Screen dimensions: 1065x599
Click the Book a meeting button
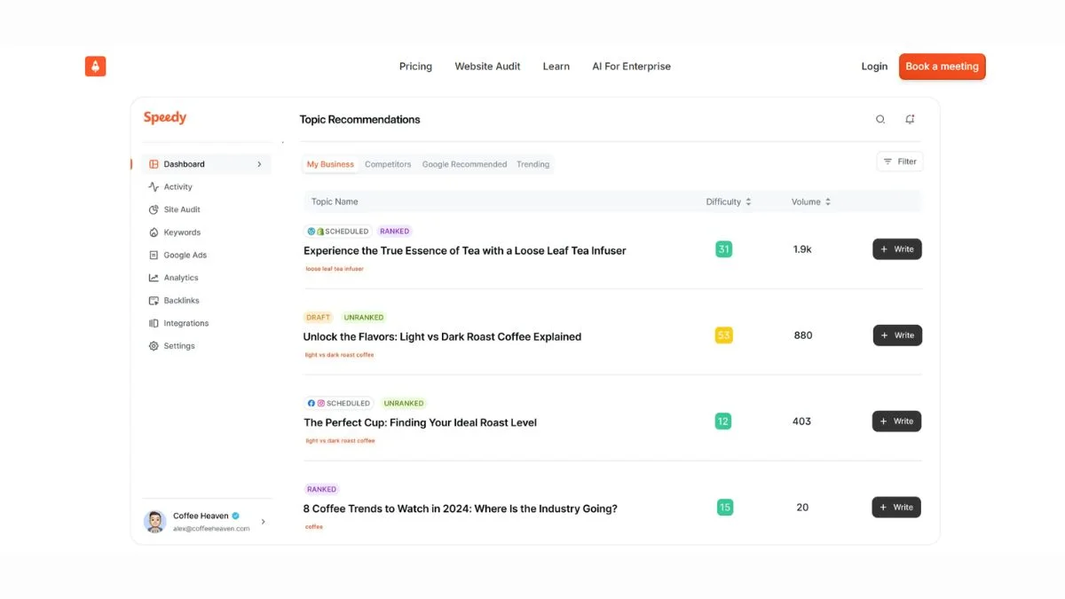pos(942,67)
